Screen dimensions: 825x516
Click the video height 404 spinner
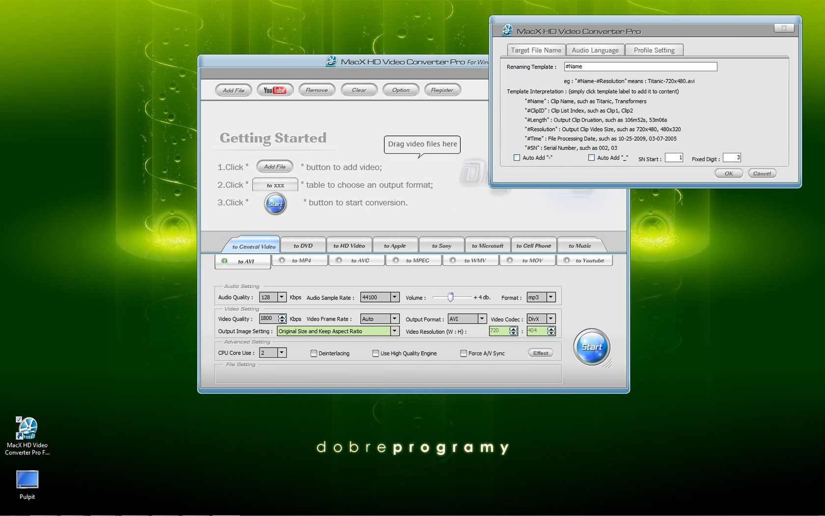point(551,331)
